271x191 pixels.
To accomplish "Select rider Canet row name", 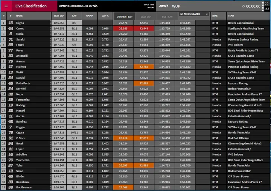I will (20, 28).
